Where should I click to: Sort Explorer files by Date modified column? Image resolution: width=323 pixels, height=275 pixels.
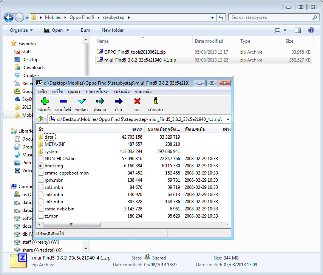click(x=215, y=41)
